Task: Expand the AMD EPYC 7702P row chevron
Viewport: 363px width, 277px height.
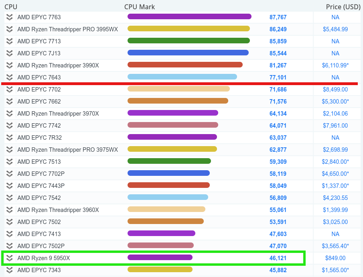Action: tap(10, 174)
